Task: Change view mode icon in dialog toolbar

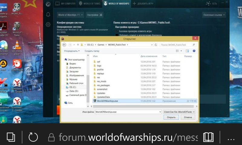Action: (177, 51)
